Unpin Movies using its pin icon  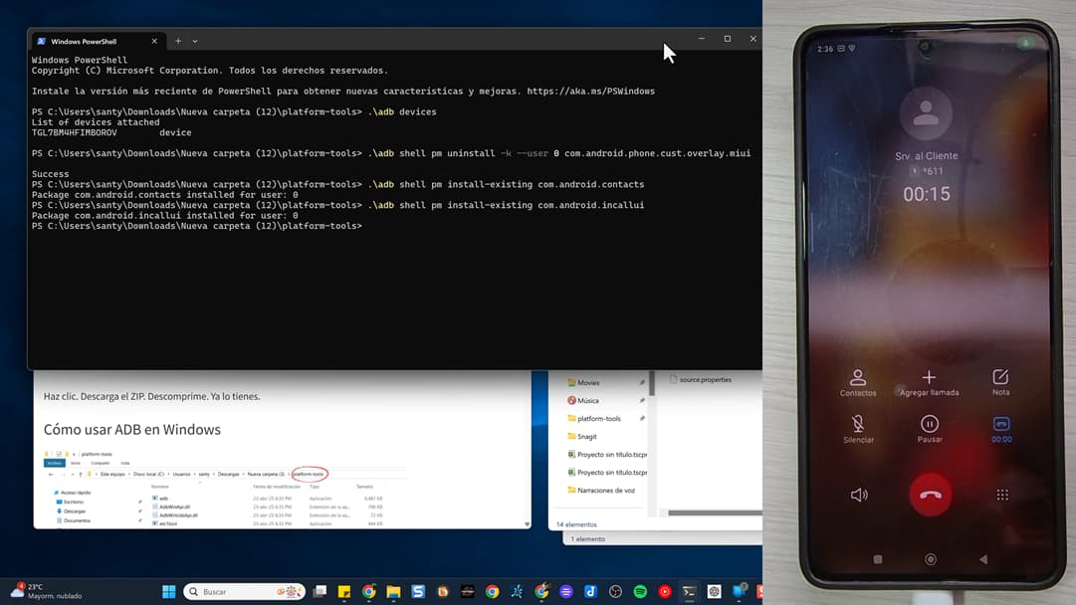[642, 383]
